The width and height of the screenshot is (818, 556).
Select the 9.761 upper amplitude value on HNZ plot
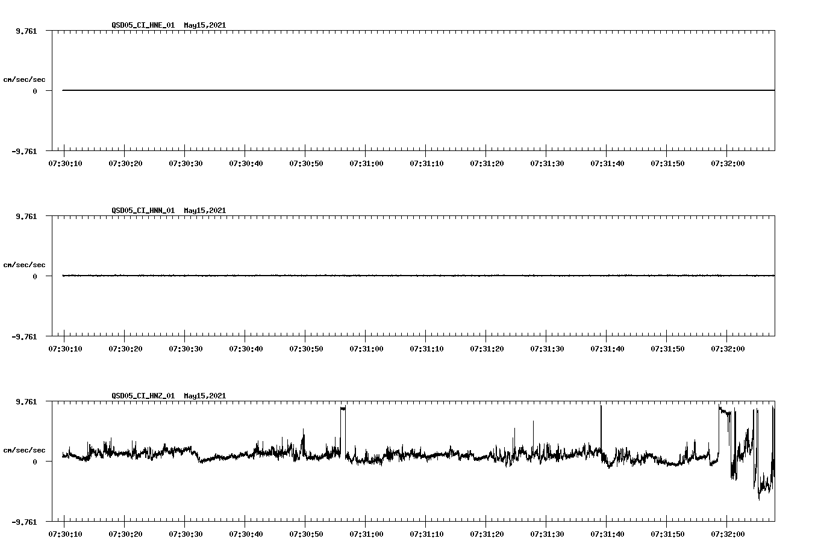27,402
